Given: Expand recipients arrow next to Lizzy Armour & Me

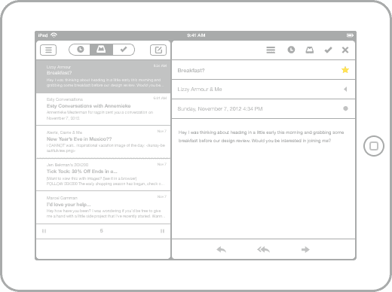Looking at the screenshot, I should 345,89.
